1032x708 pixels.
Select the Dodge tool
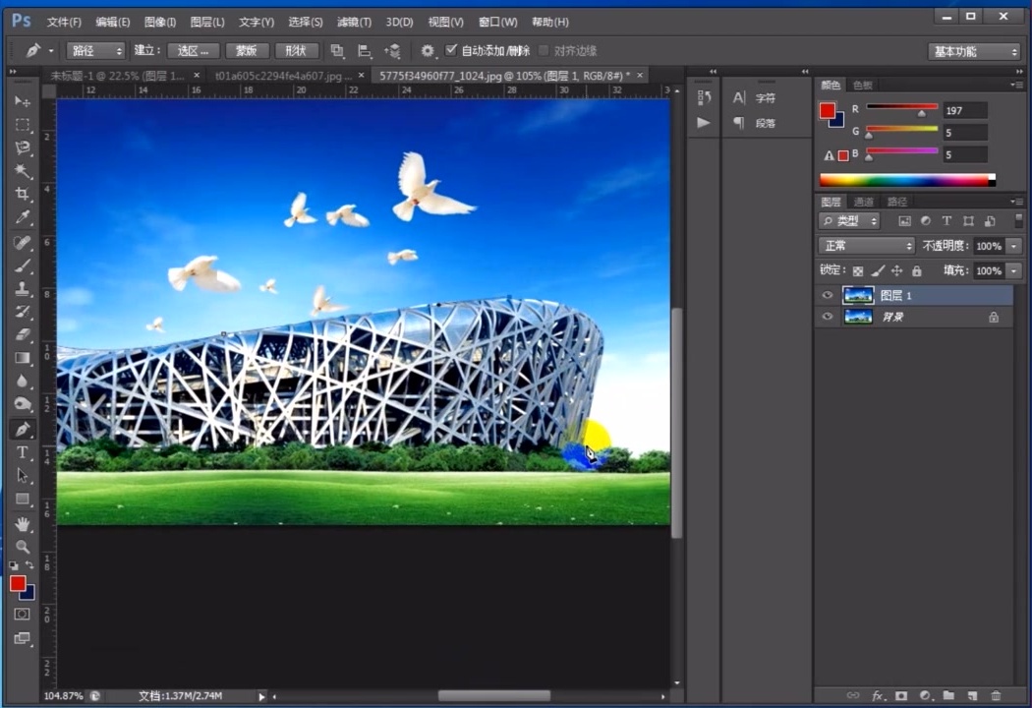[x=23, y=404]
